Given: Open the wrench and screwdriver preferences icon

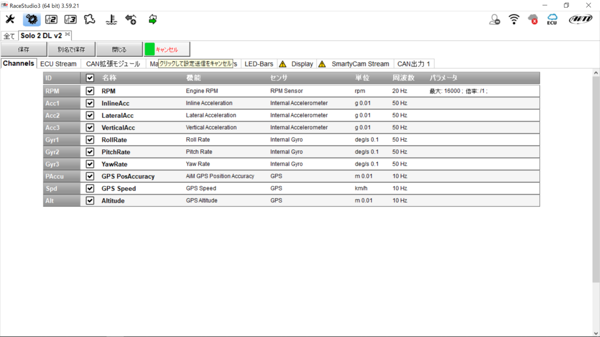Looking at the screenshot, I should pos(10,19).
